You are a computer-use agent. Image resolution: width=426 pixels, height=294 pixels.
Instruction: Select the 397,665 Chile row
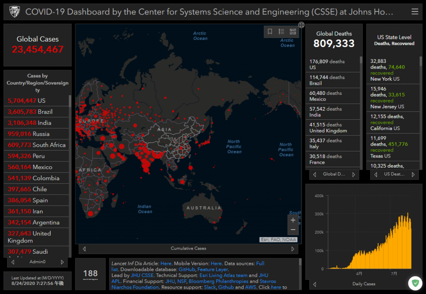[x=37, y=189]
